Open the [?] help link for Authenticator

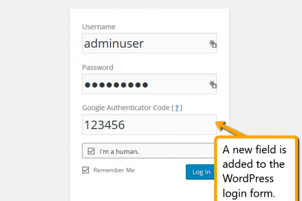pyautogui.click(x=177, y=108)
